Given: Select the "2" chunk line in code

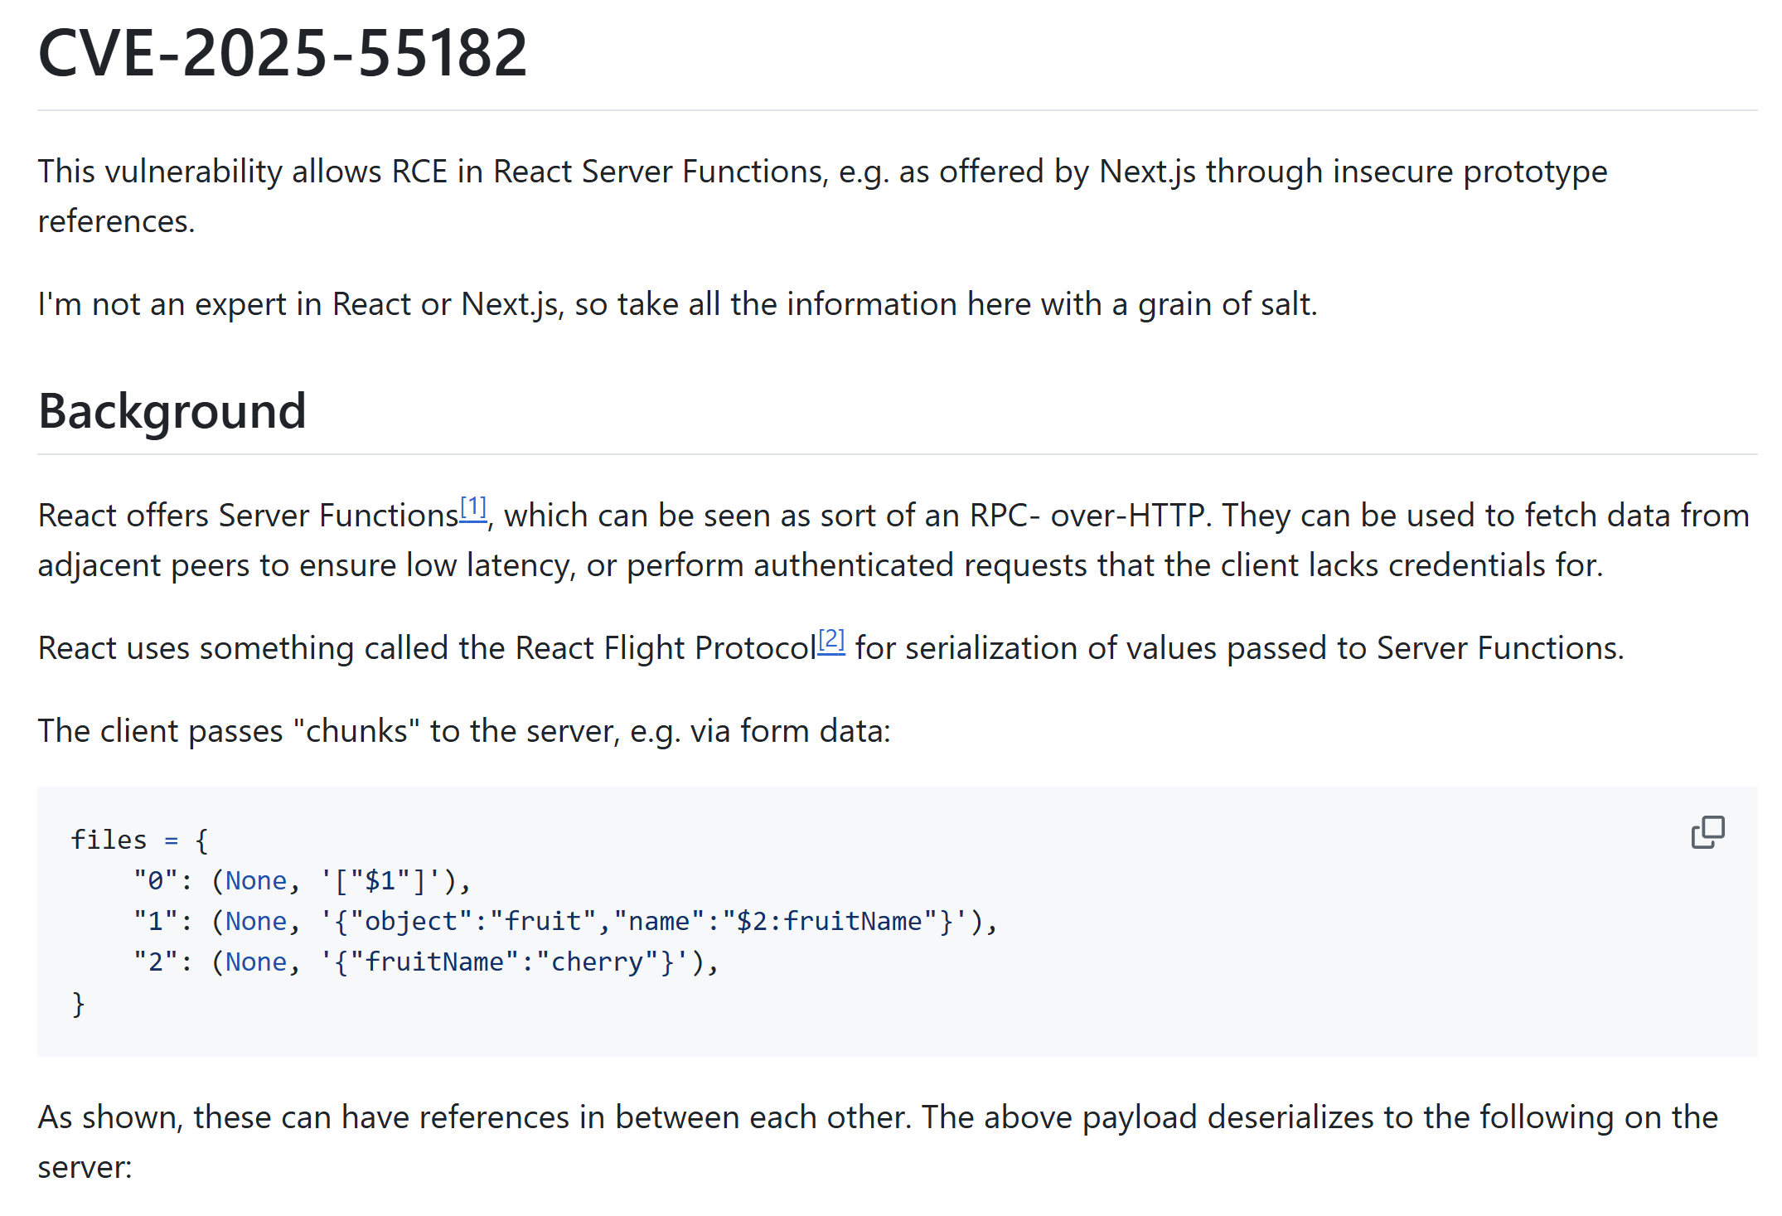Looking at the screenshot, I should pyautogui.click(x=426, y=962).
